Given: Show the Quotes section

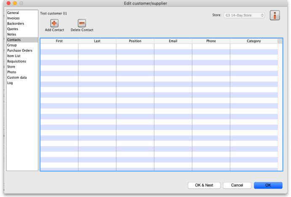Looking at the screenshot, I should 13,29.
